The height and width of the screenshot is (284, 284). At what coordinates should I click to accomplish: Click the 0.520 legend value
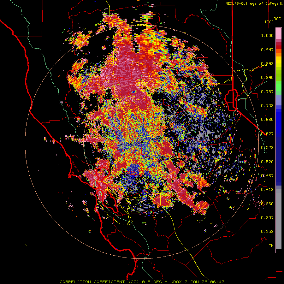267,162
